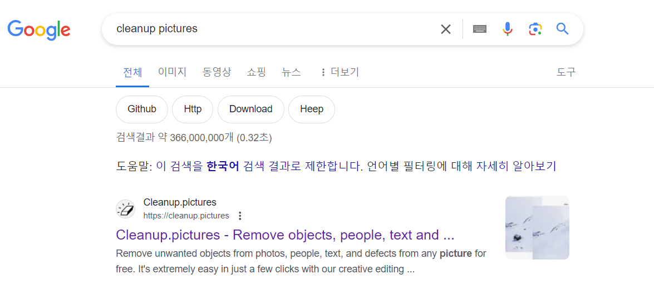Click the Download suggestion chip
The width and height of the screenshot is (654, 289).
(251, 109)
